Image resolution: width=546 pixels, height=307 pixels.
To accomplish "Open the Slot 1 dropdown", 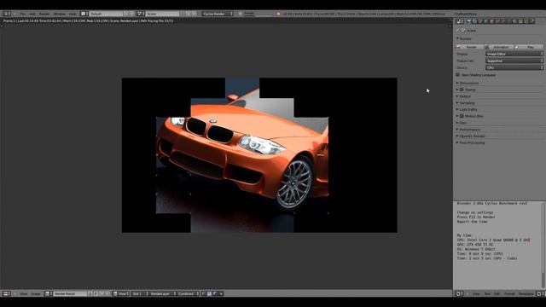I will coord(140,293).
